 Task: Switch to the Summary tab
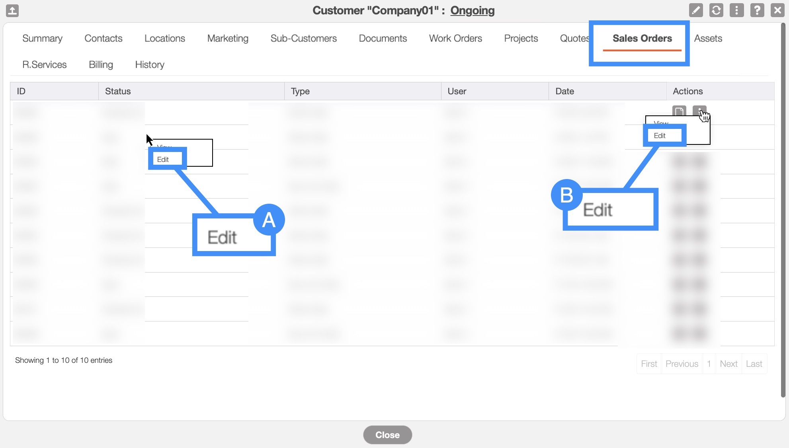[42, 39]
